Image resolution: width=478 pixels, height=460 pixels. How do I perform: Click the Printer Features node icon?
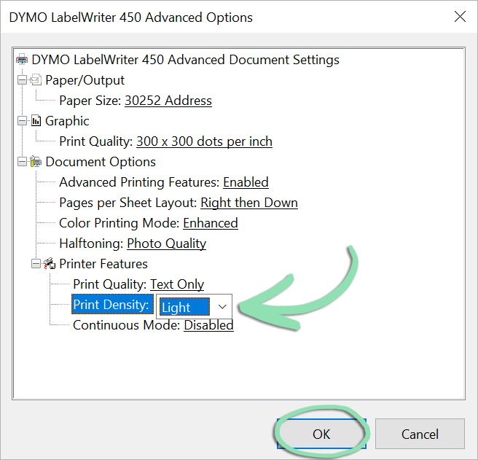[x=50, y=264]
